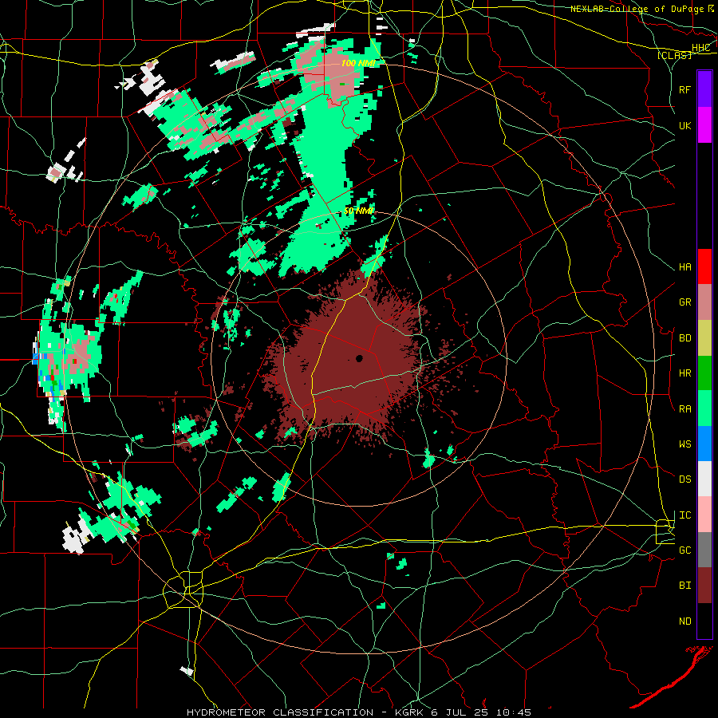Click the WS wet snow blue swatch

click(704, 444)
